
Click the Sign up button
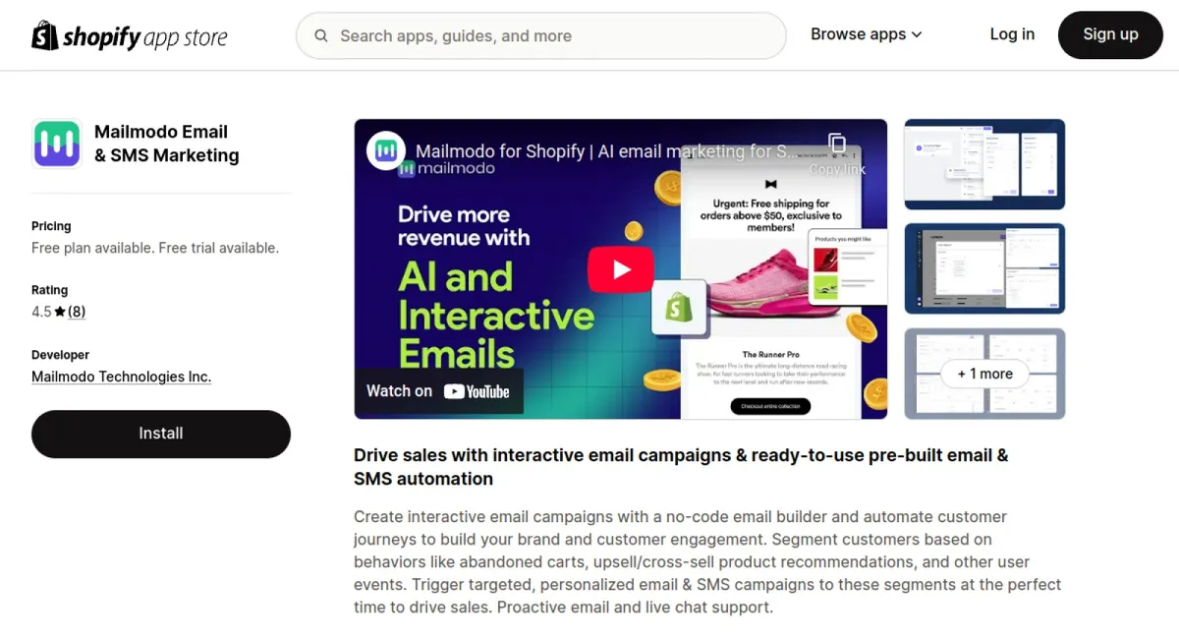(1110, 34)
